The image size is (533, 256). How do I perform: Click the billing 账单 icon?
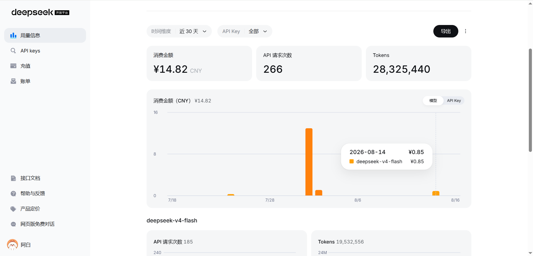coord(13,81)
